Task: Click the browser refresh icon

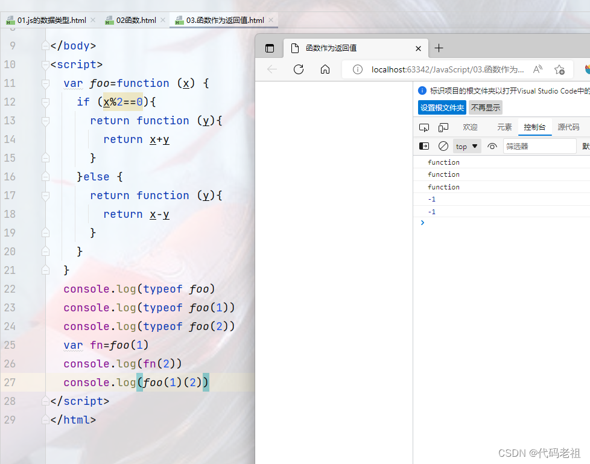Action: 299,69
